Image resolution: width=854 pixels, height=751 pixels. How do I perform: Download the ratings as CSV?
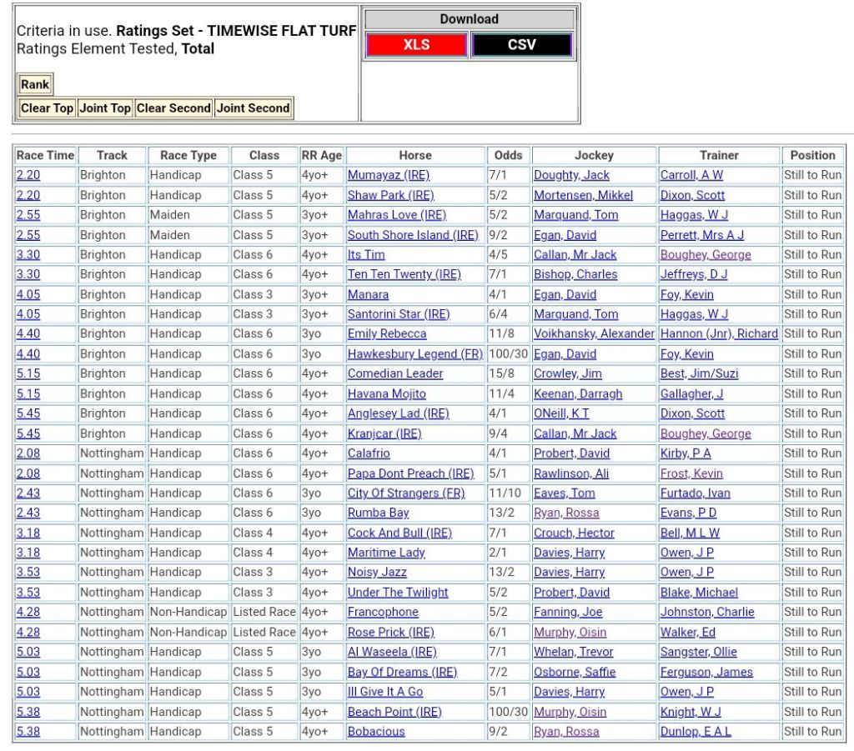coord(522,45)
